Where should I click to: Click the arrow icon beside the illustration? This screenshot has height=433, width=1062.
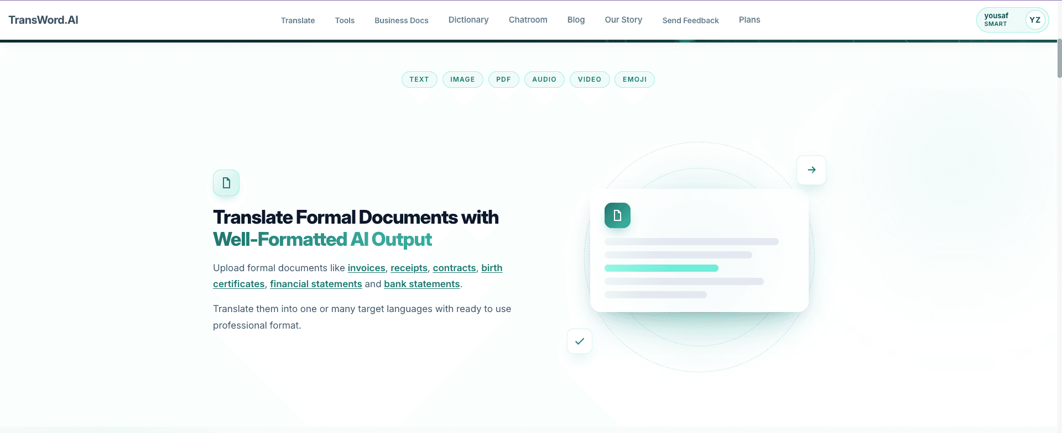[811, 170]
